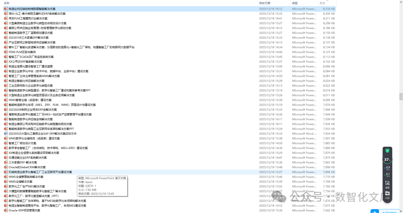Image resolution: width=403 pixels, height=213 pixels.
Task: Select file XX制造企业信息化系统建设项目解决方案
Action: (x=34, y=153)
